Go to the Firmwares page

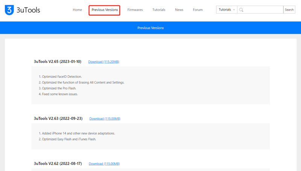point(135,10)
